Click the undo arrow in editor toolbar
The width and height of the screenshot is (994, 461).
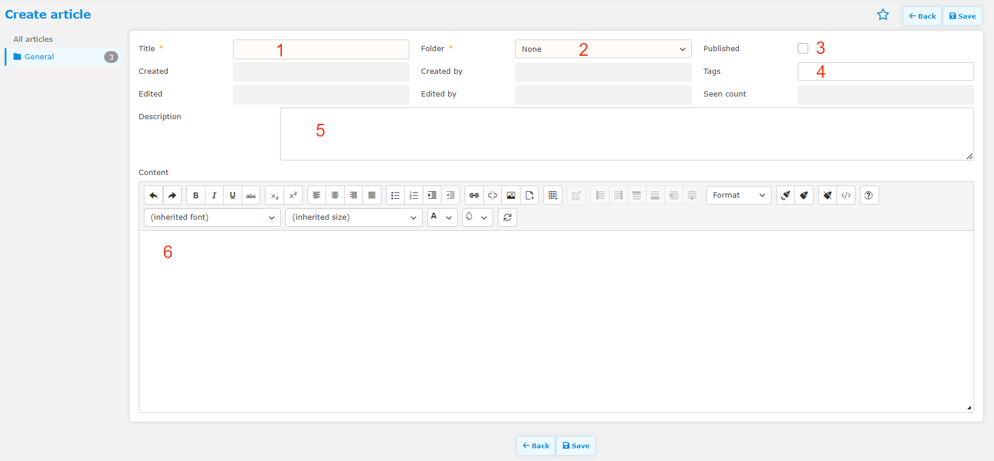(x=153, y=195)
